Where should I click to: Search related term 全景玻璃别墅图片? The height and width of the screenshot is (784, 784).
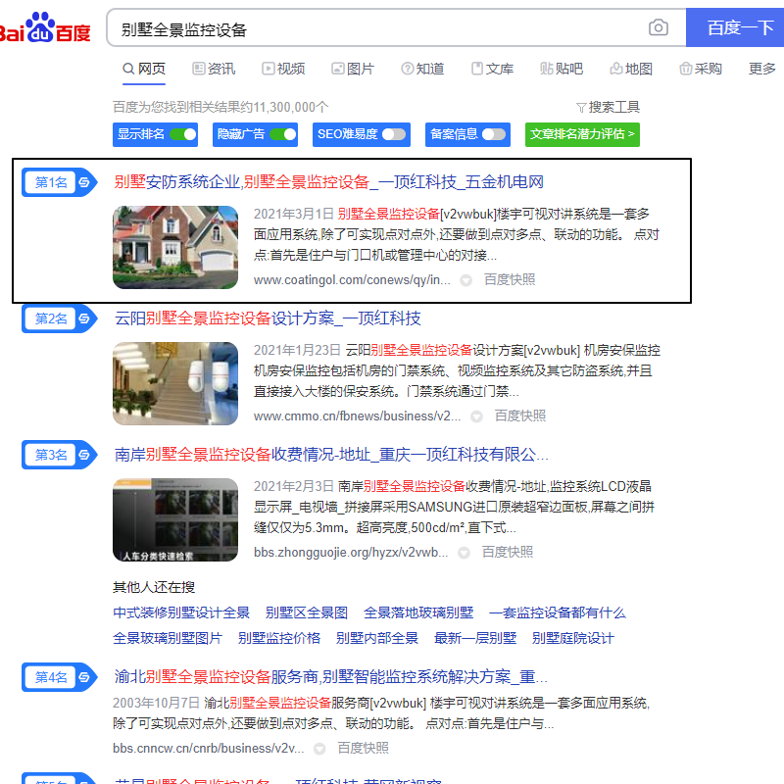tap(168, 638)
